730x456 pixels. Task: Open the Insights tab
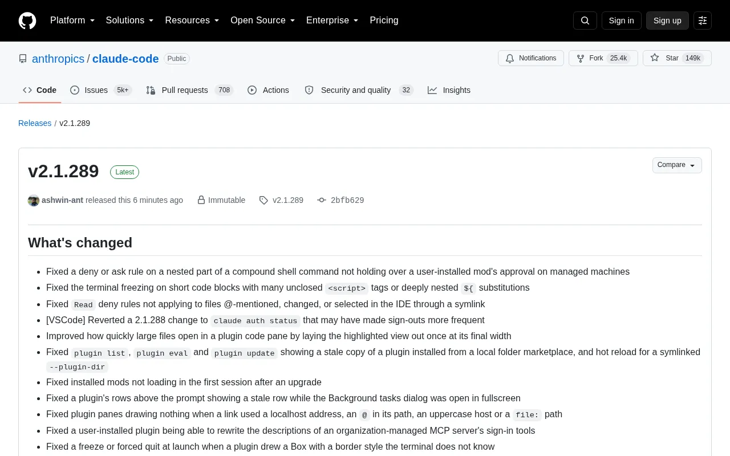[449, 90]
